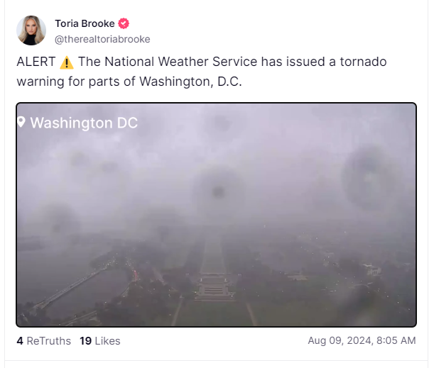Click the number 19 next to Likes

tap(85, 340)
